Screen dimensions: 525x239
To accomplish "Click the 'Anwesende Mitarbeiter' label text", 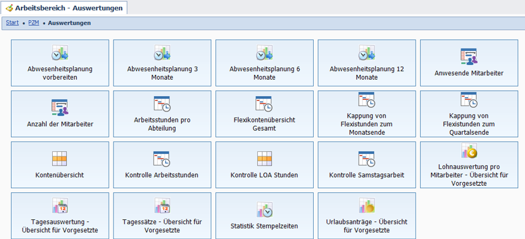I will pos(469,73).
